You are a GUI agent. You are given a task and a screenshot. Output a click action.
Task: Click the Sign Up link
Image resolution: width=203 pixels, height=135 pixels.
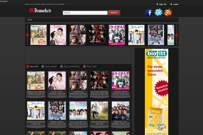point(161,4)
